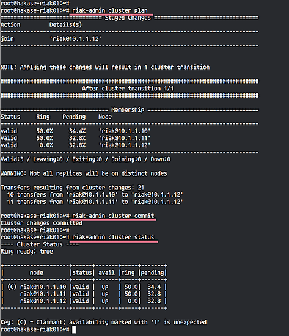Click the 'node' header in status table

pyautogui.click(x=37, y=273)
